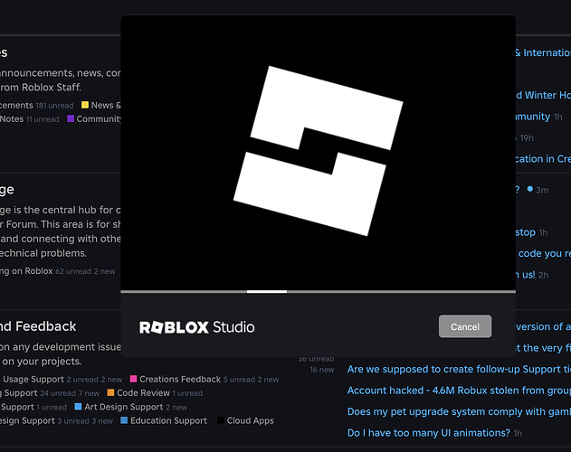Image resolution: width=571 pixels, height=452 pixels.
Task: Click '181 unread' count under announcements
Action: point(54,106)
